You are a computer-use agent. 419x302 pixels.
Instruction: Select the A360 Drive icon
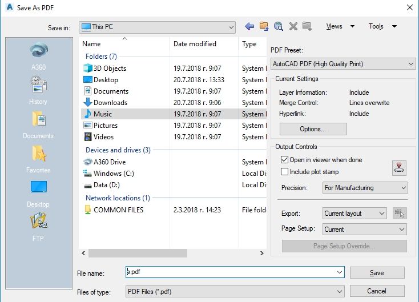[x=88, y=162]
